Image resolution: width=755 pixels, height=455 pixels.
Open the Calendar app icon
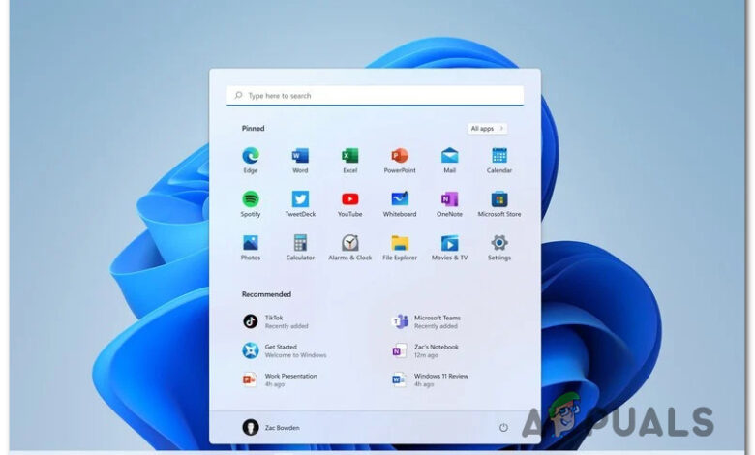tap(499, 156)
